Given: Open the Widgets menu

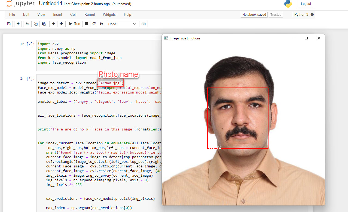Looking at the screenshot, I should tap(109, 14).
